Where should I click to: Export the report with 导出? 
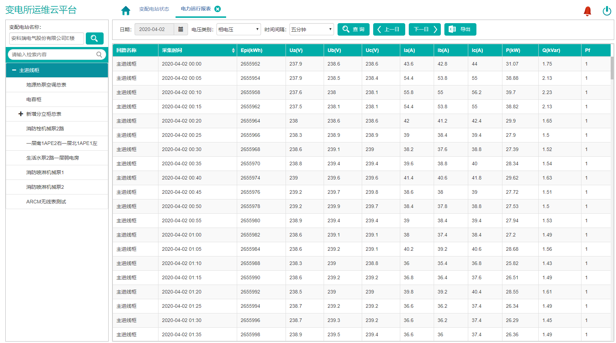click(x=460, y=29)
